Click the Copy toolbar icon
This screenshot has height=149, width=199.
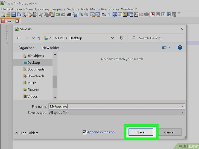pos(46,14)
